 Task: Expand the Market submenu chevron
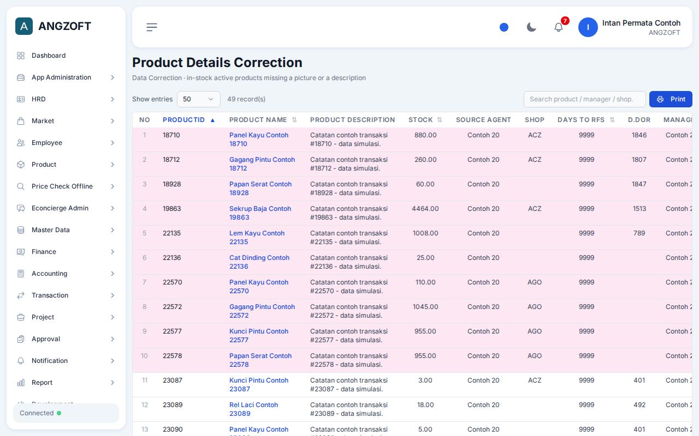pyautogui.click(x=112, y=121)
